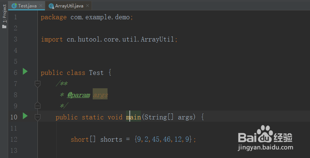Image resolution: width=310 pixels, height=158 pixels.
Task: Switch to the Test.java tab
Action: coord(27,6)
